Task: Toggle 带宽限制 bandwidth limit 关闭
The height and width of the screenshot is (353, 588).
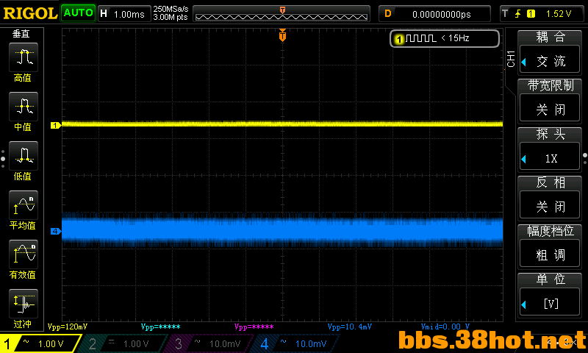Action: (550, 101)
